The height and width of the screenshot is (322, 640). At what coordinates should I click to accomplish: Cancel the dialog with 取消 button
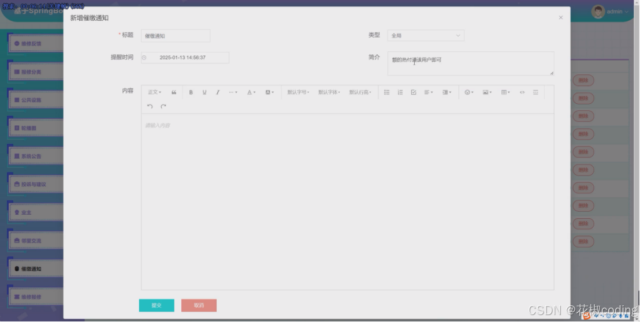pyautogui.click(x=199, y=305)
